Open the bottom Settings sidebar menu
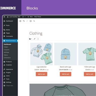96x96 pixels. (x=7, y=82)
